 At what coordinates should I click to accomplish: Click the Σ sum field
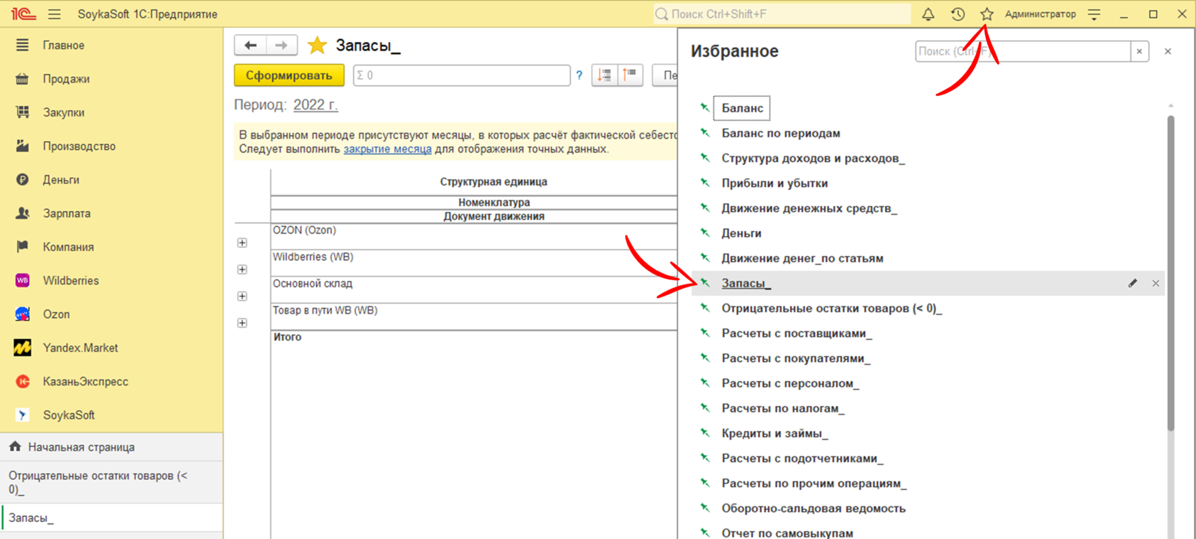[461, 75]
